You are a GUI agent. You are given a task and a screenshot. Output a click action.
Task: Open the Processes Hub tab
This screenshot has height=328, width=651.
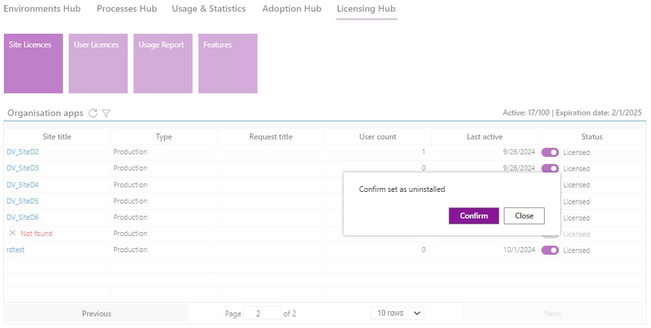click(127, 8)
